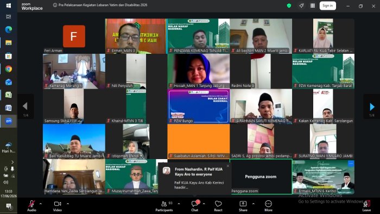Select Samsung SM-A155F video tile
The height and width of the screenshot is (214, 380).
[74, 106]
